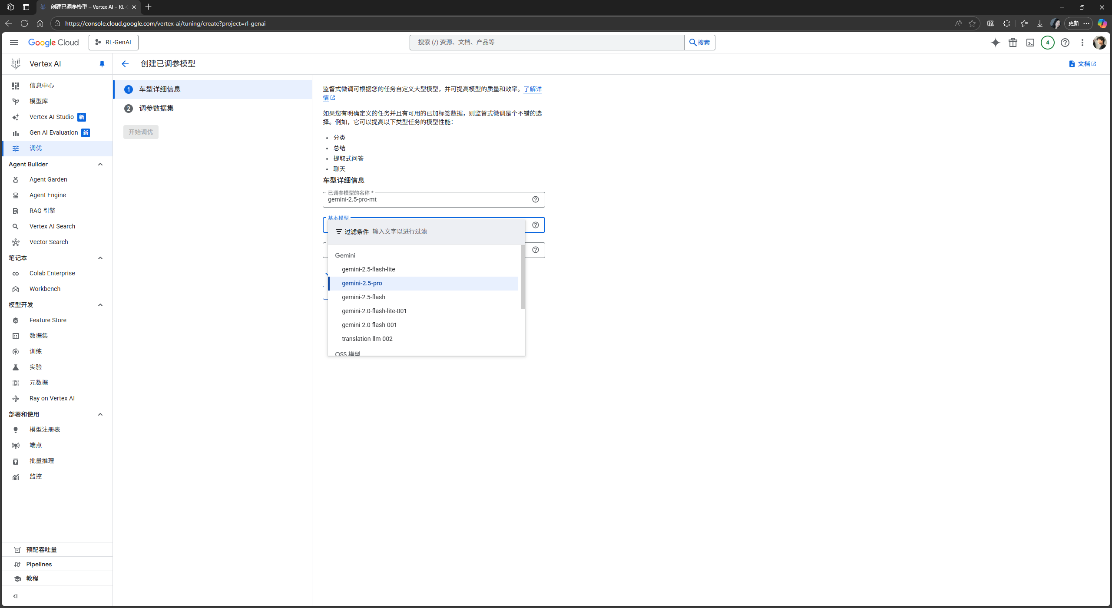1112x608 pixels.
Task: Go to browser home page
Action: click(40, 23)
